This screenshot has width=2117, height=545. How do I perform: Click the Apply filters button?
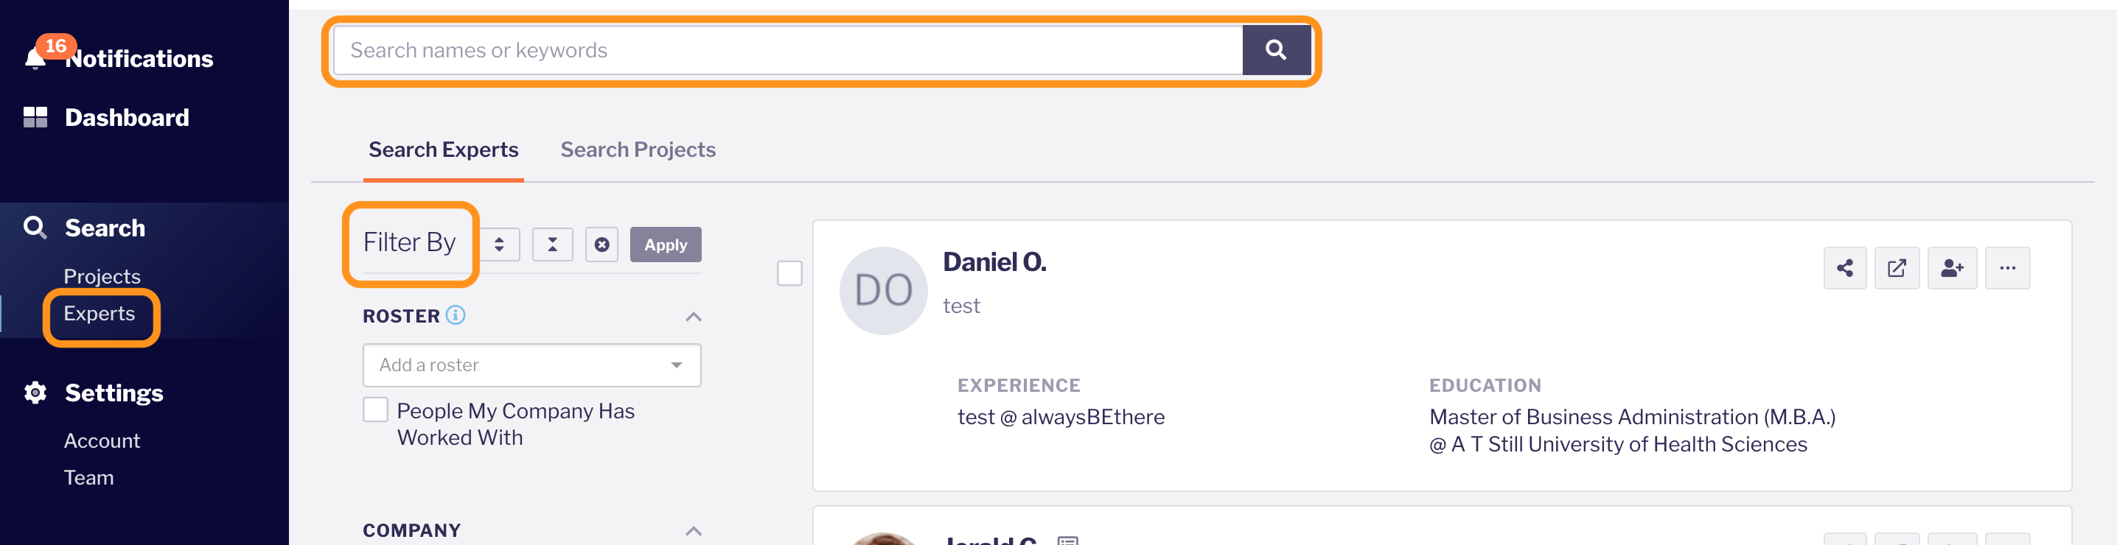point(665,245)
